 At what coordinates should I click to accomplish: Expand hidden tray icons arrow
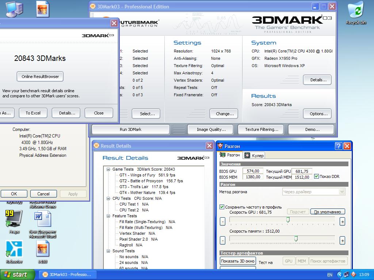[x=340, y=275]
